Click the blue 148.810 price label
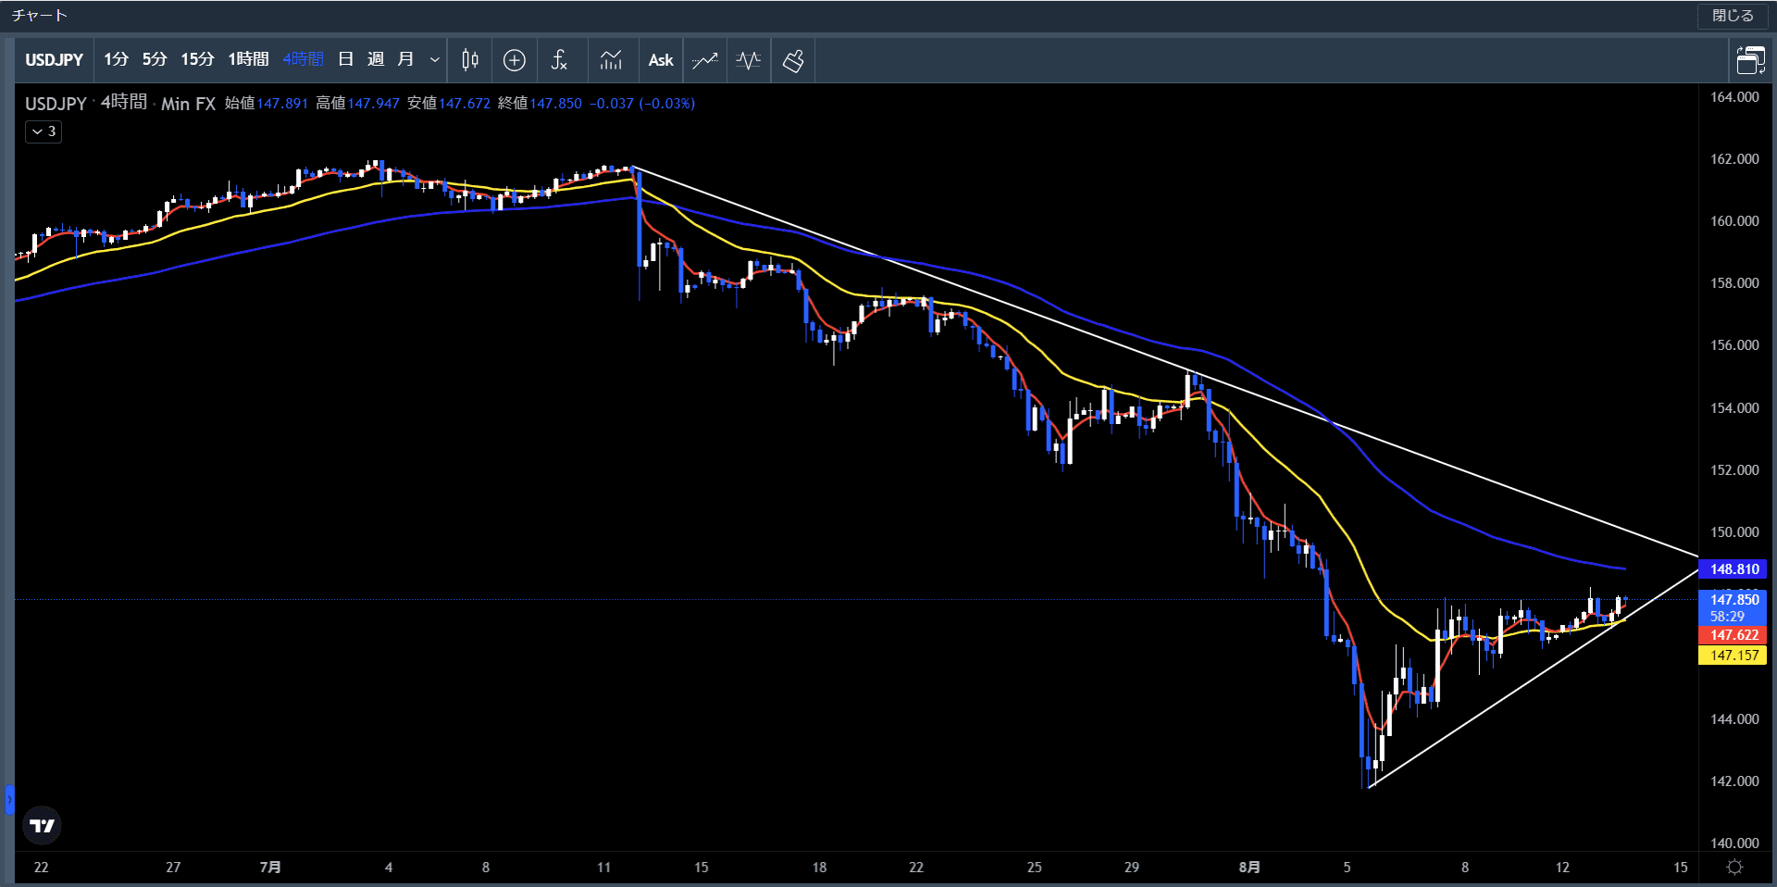The image size is (1777, 887). 1734,569
